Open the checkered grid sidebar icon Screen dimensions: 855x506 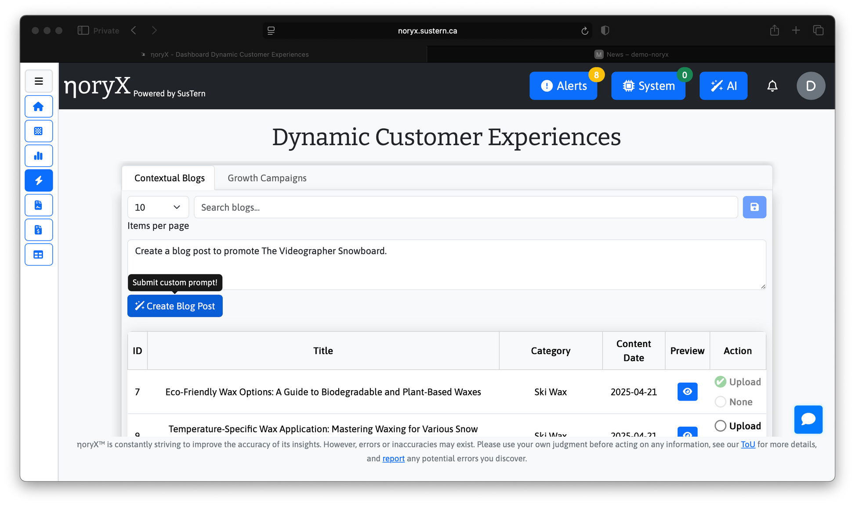coord(39,131)
